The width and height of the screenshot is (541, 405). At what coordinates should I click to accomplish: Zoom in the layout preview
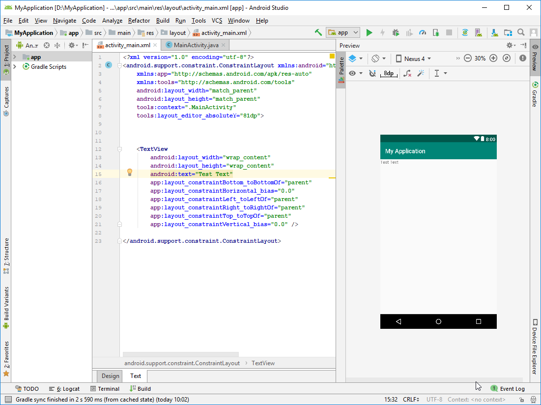click(x=493, y=58)
